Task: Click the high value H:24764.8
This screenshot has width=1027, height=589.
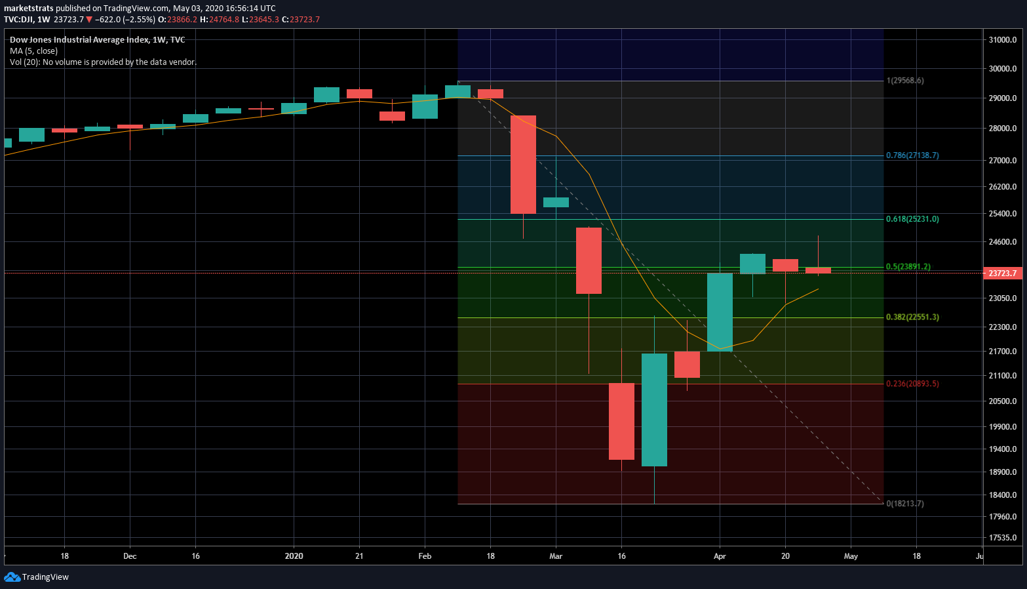Action: (x=220, y=20)
